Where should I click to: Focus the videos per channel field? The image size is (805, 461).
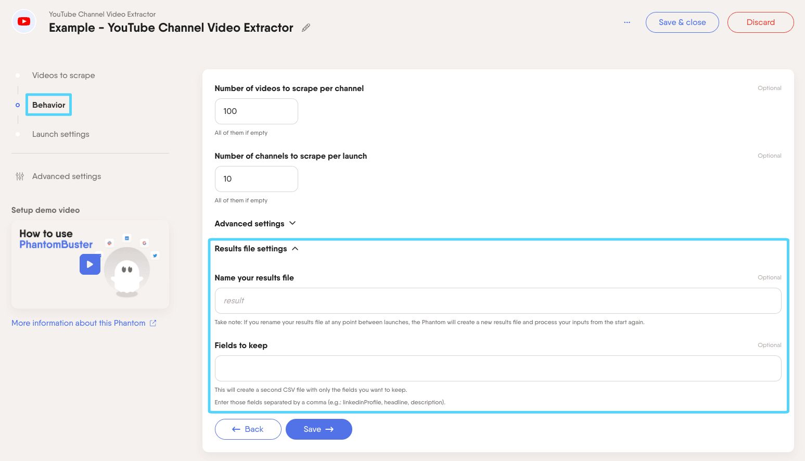(256, 111)
